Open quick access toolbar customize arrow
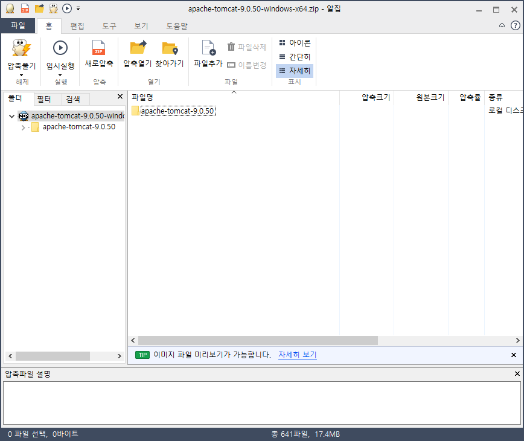The height and width of the screenshot is (441, 524). (x=78, y=8)
